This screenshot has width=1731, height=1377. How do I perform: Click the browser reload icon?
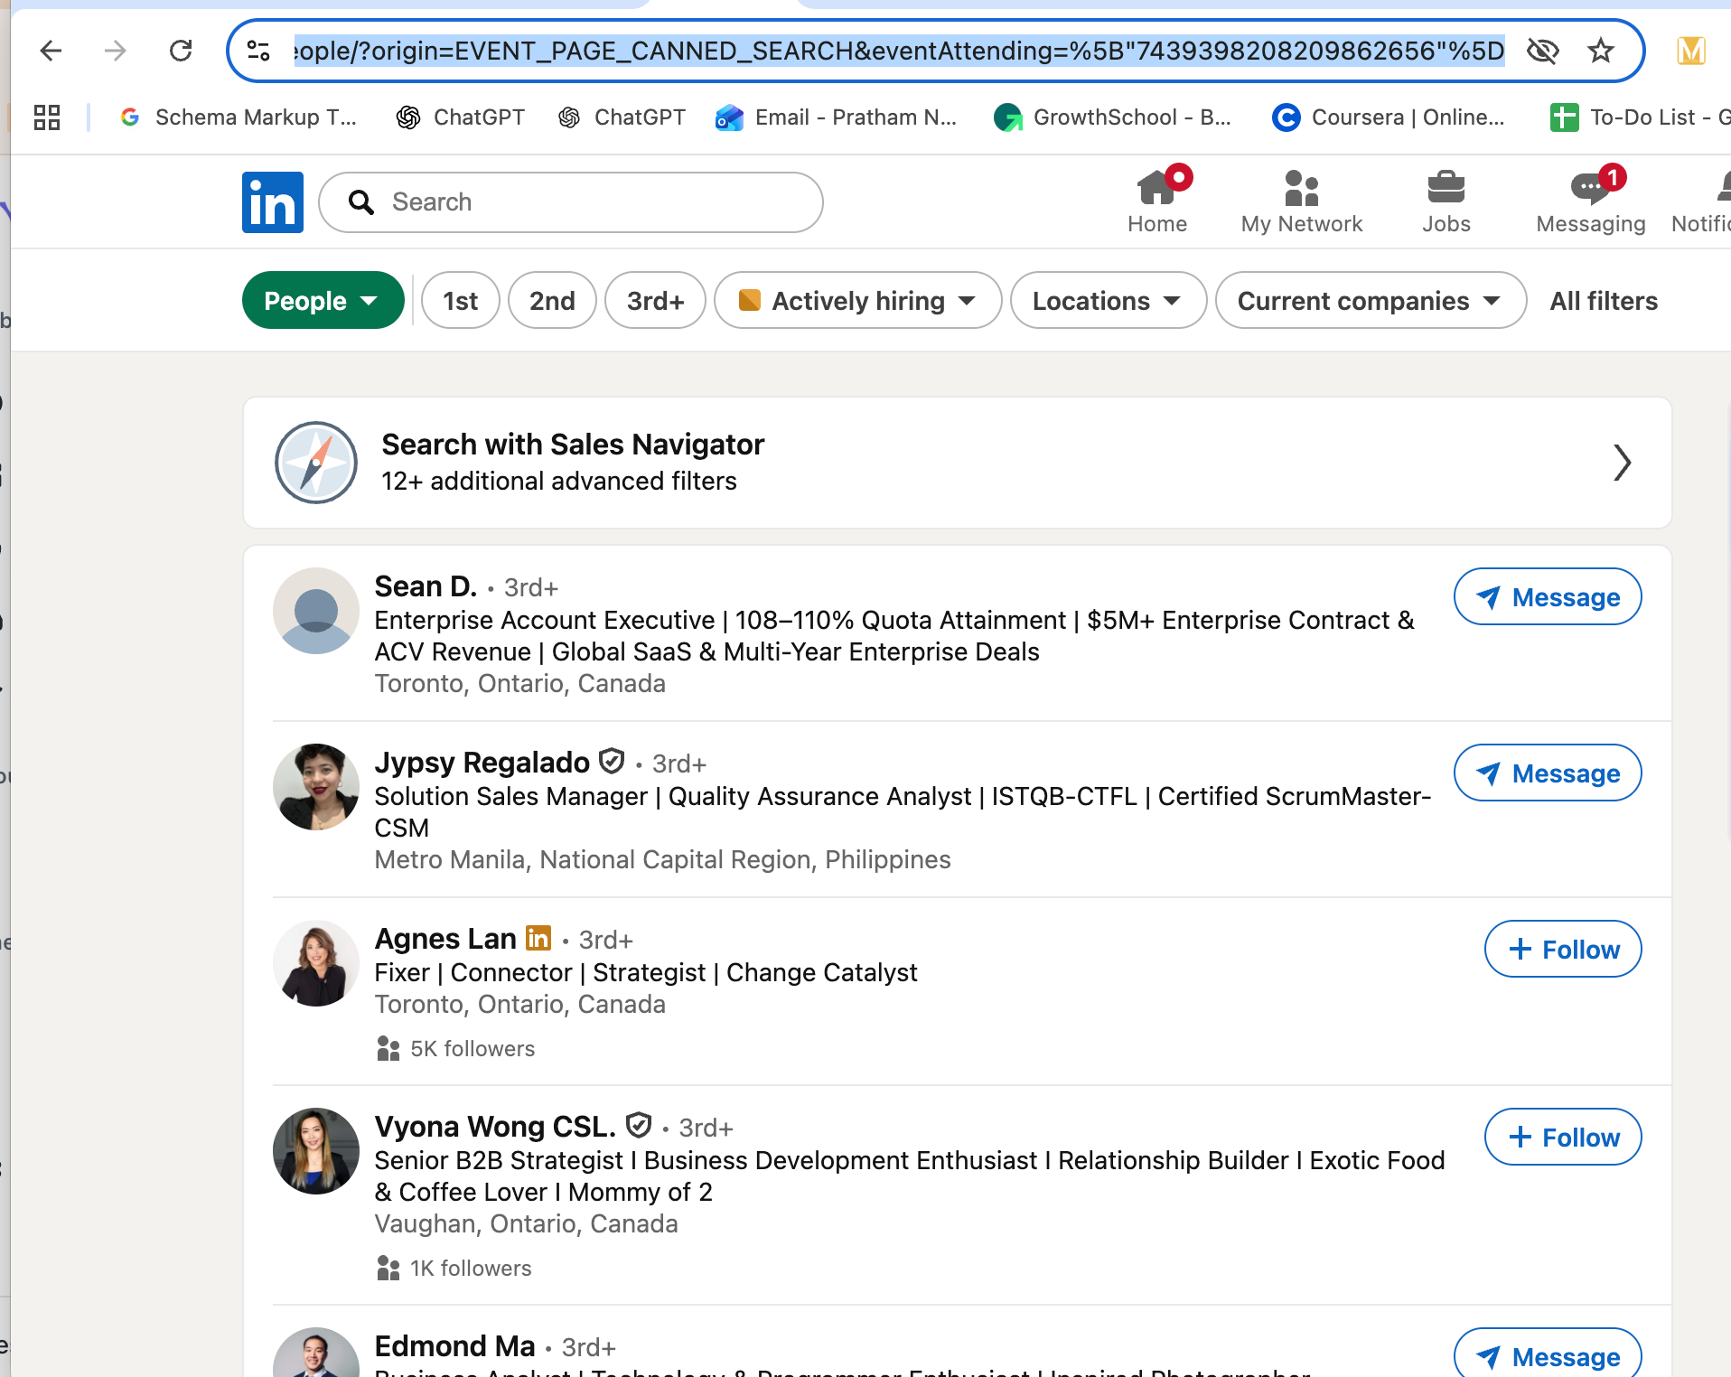181,51
